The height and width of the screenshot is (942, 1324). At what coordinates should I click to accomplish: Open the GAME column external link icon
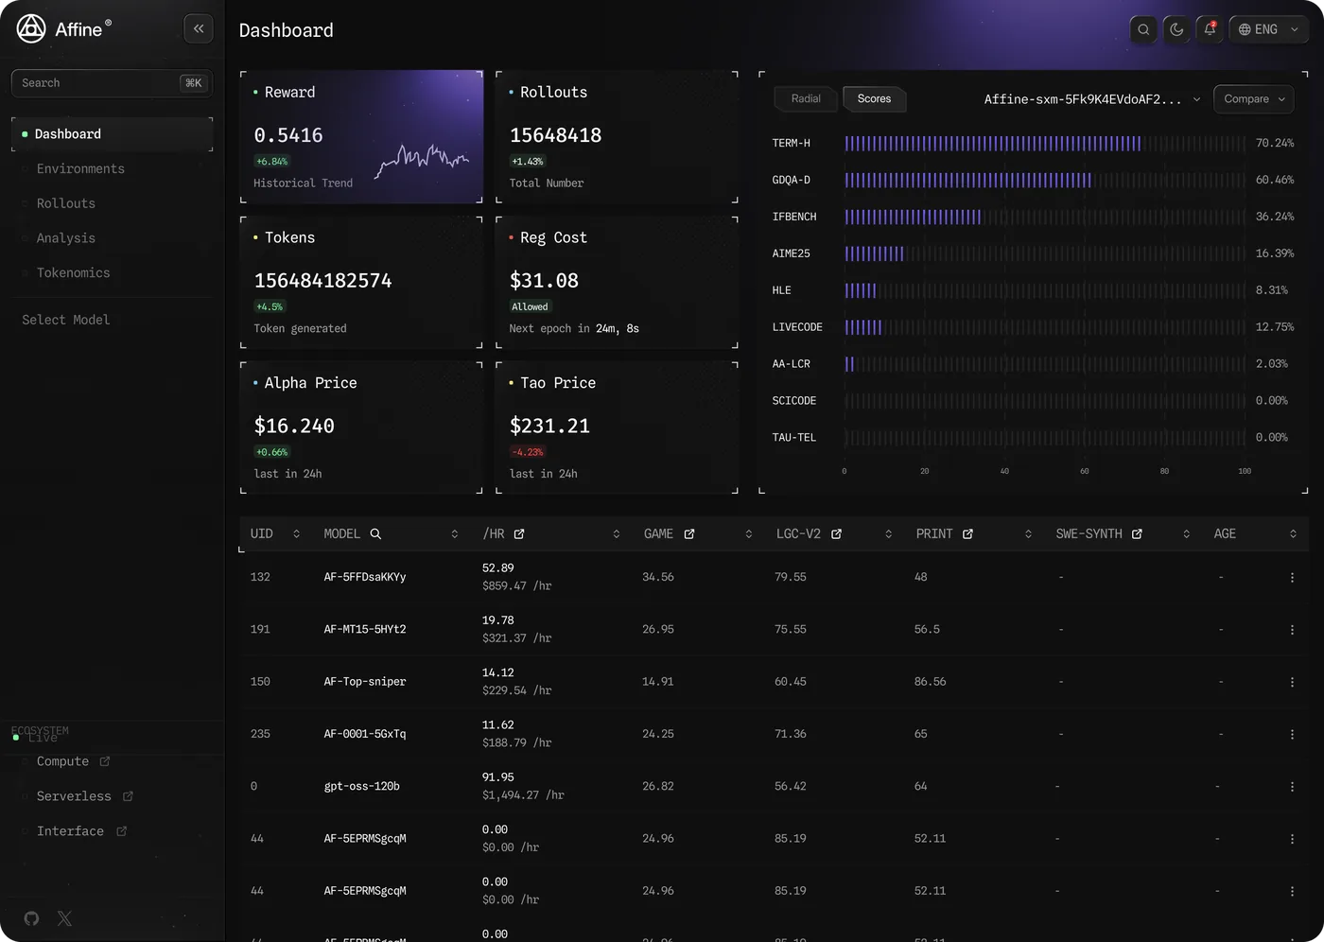tap(689, 534)
